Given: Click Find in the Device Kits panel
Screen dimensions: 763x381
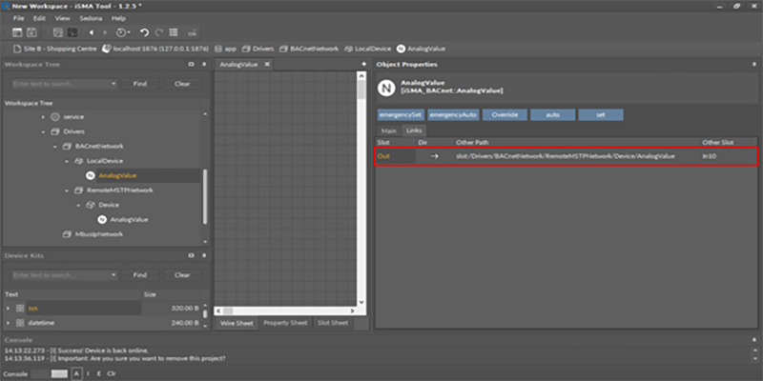Looking at the screenshot, I should pos(139,275).
